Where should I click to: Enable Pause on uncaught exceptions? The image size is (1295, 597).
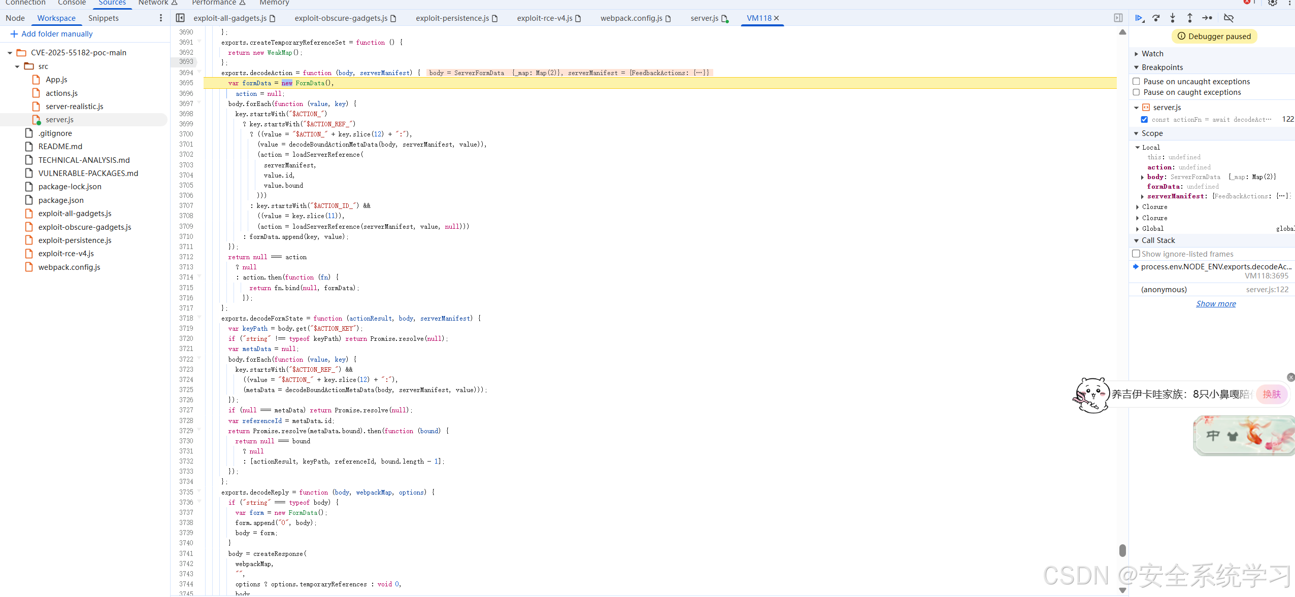tap(1137, 82)
